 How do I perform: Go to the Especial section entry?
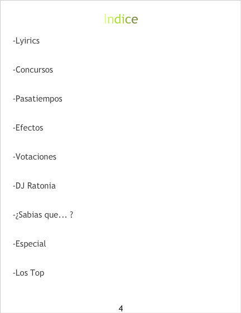pyautogui.click(x=30, y=244)
